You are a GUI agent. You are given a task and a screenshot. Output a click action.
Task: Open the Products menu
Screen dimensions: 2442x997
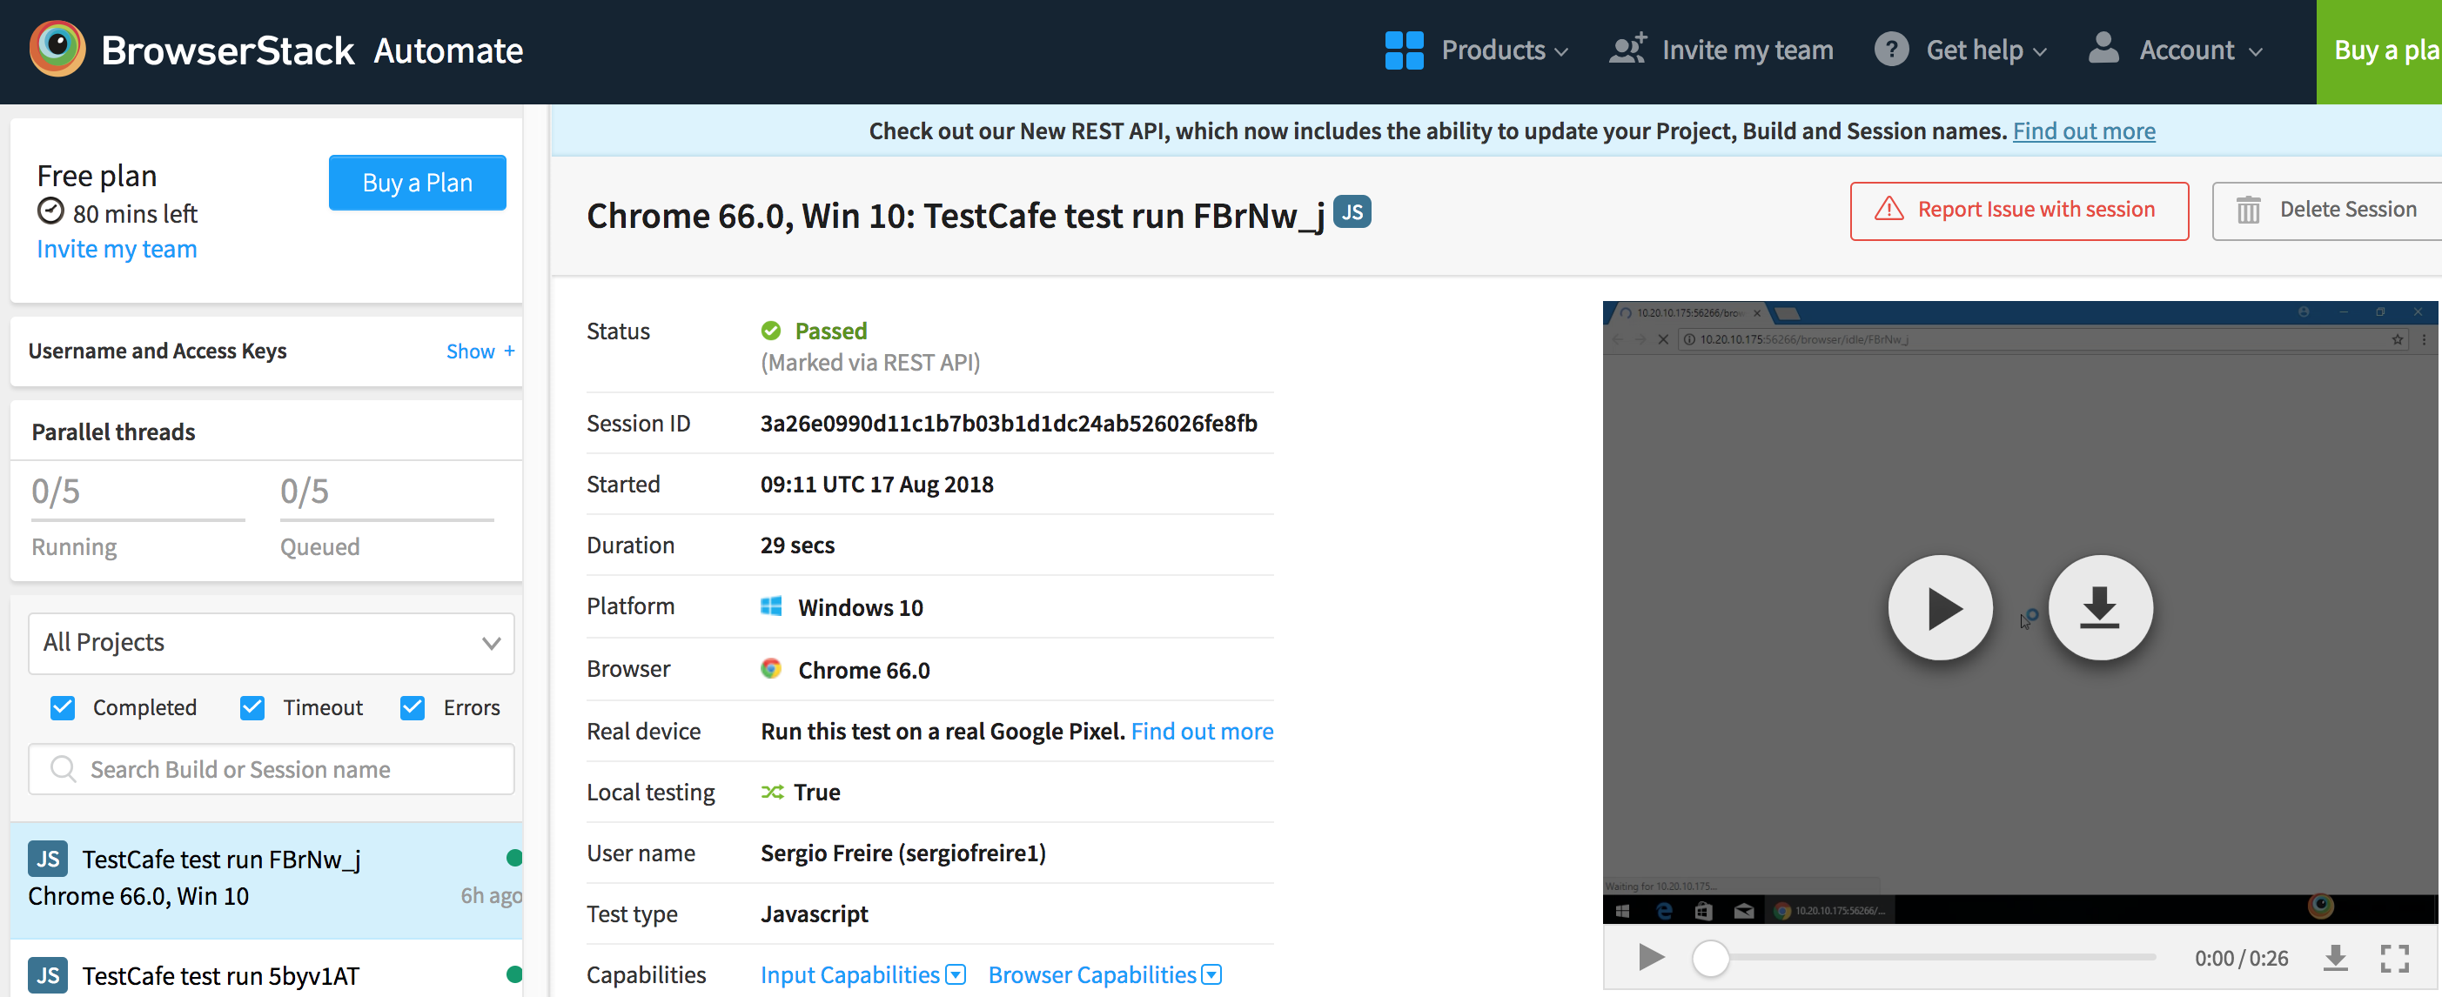[x=1504, y=50]
